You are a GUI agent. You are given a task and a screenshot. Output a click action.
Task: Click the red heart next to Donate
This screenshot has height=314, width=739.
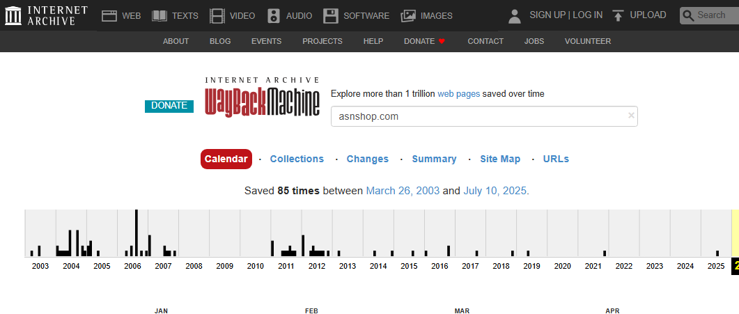tap(442, 42)
